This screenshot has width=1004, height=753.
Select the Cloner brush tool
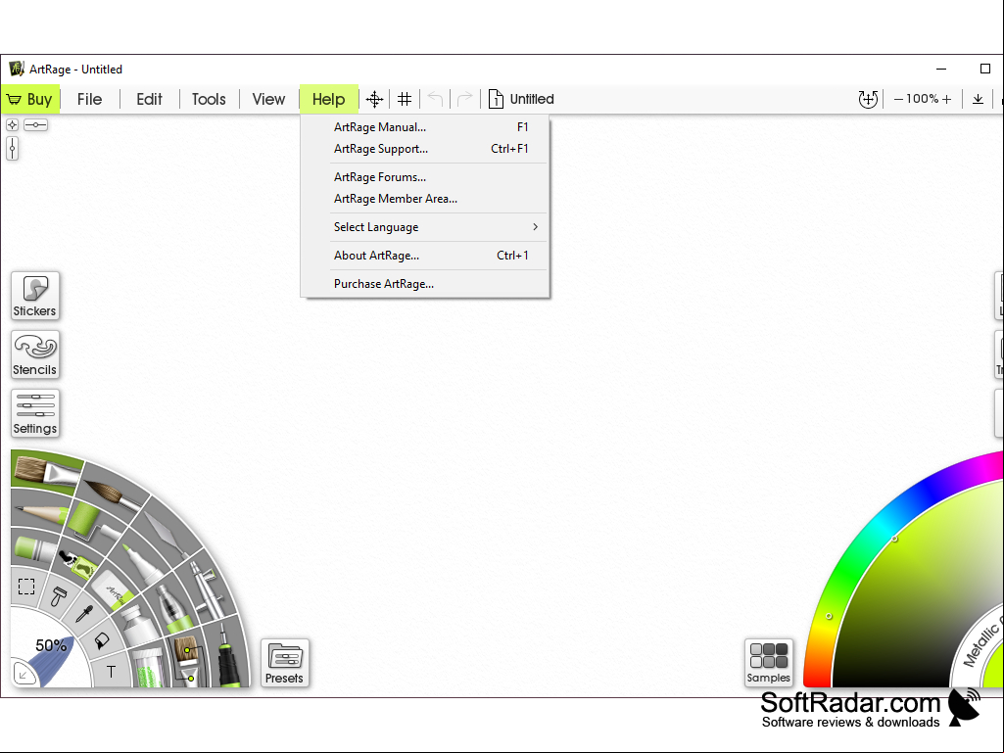186,661
